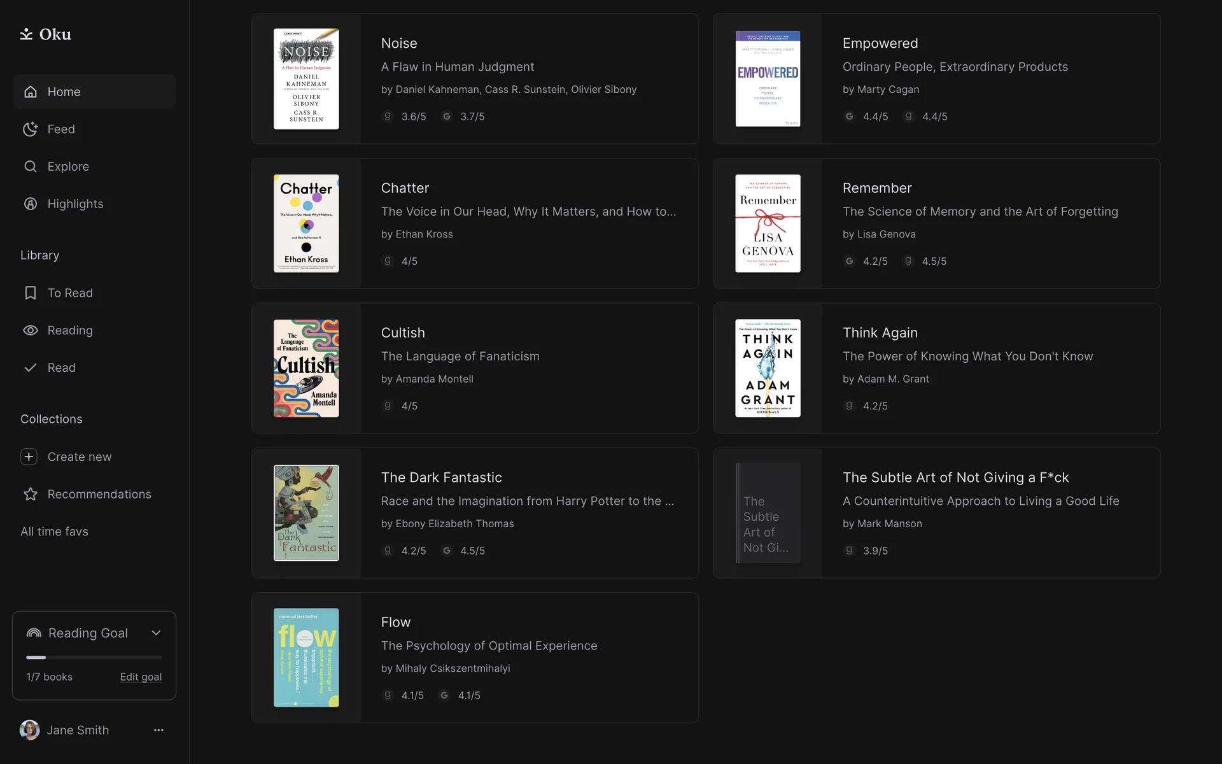This screenshot has height=764, width=1222.
Task: Click the Read checkmark icon
Action: (30, 368)
